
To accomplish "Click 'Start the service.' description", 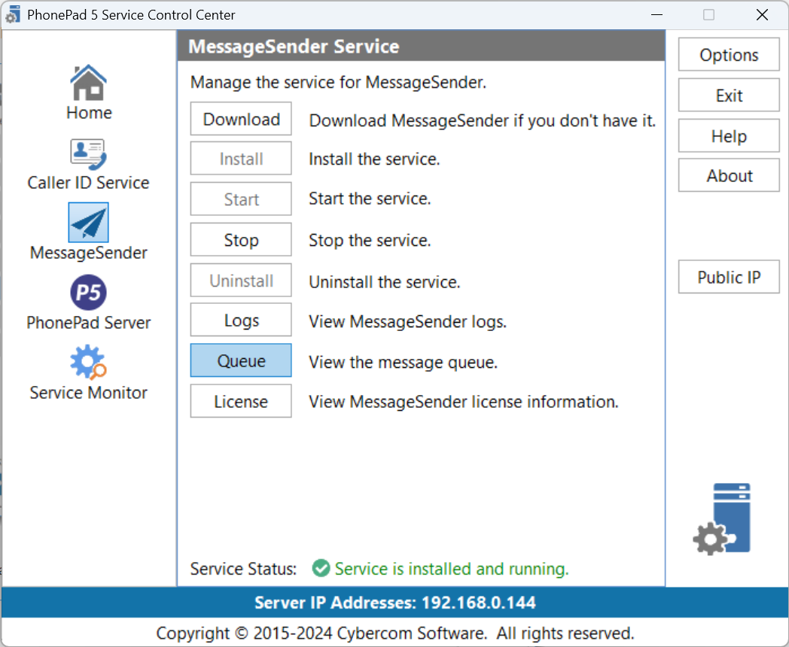I will coord(370,199).
